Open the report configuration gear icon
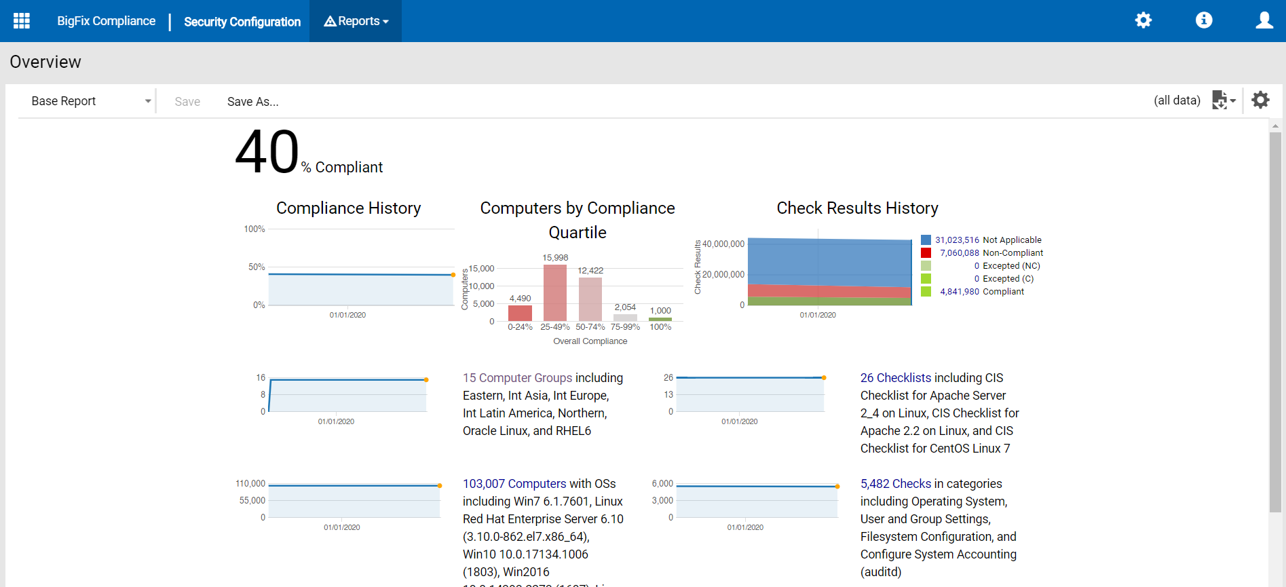The image size is (1286, 587). (1260, 100)
